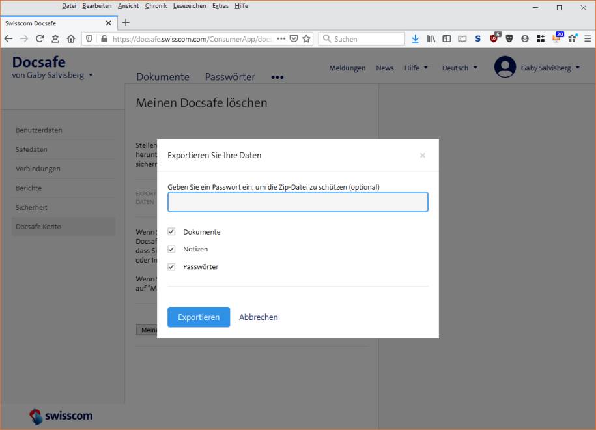Reload the Docsafe page
Screen dimensions: 596x430
click(x=40, y=39)
